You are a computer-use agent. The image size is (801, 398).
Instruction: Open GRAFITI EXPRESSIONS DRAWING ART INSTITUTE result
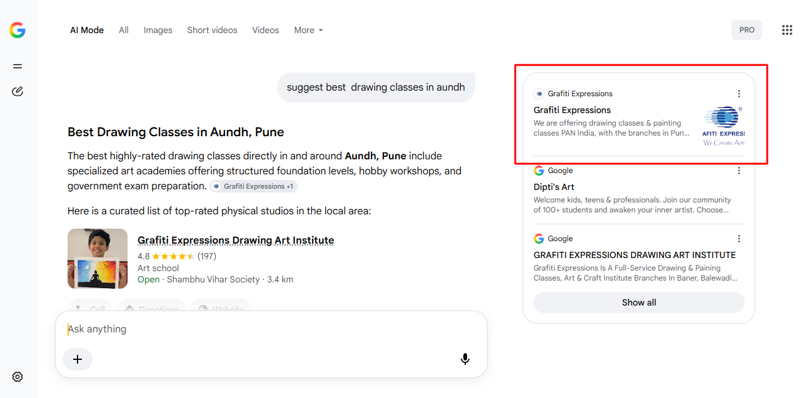[x=635, y=255]
